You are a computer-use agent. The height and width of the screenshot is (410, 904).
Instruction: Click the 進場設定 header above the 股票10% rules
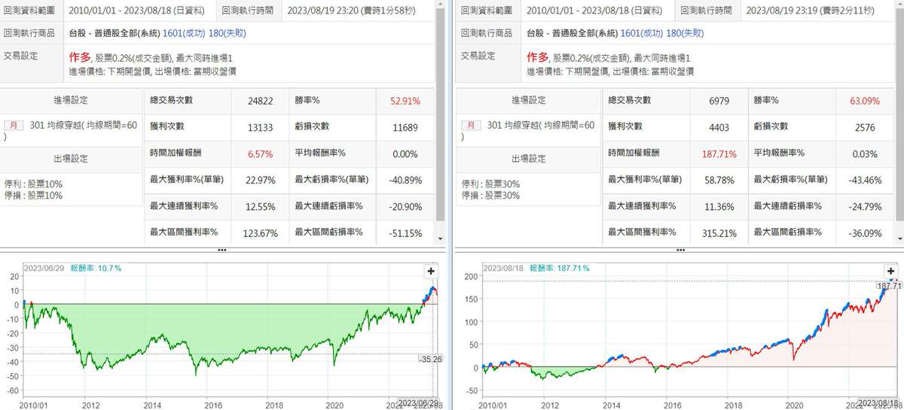[x=72, y=101]
